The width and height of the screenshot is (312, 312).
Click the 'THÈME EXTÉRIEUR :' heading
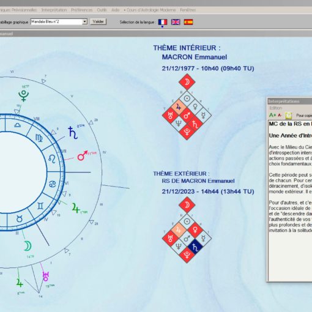click(x=181, y=174)
